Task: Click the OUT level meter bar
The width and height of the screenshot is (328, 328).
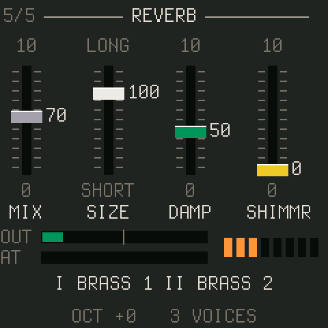Action: coord(124,237)
